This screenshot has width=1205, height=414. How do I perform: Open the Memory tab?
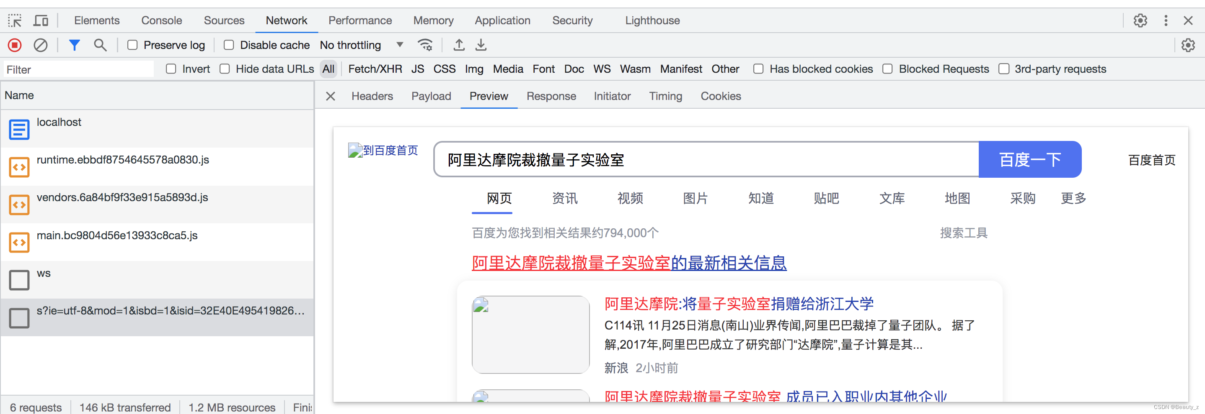(x=434, y=20)
